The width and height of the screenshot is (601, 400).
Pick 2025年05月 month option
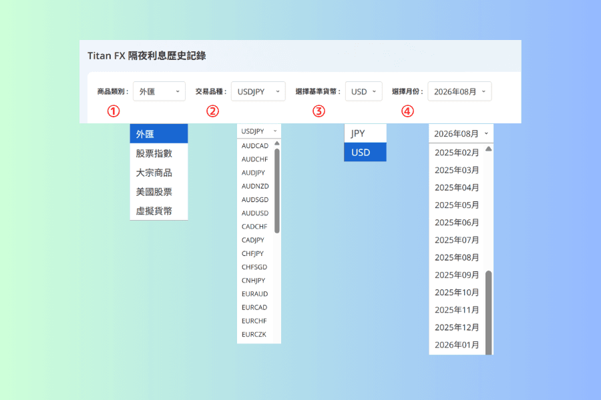457,205
